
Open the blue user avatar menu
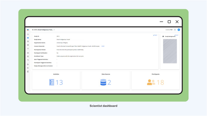coord(179,30)
